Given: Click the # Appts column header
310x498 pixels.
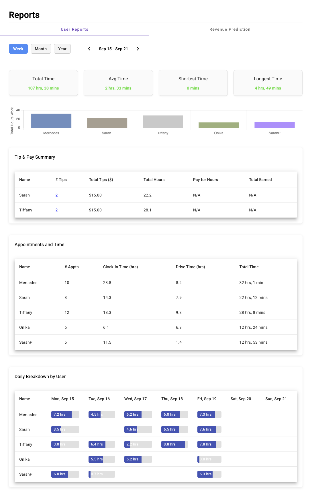Looking at the screenshot, I should click(x=72, y=267).
